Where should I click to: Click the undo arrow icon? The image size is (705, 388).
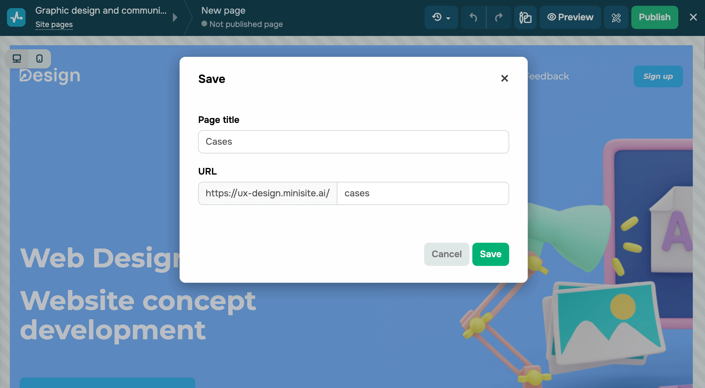[473, 17]
